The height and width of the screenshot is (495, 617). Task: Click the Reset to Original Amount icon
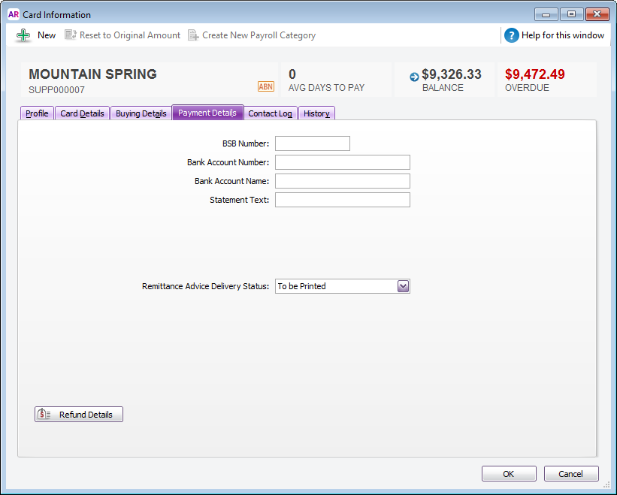click(x=71, y=35)
